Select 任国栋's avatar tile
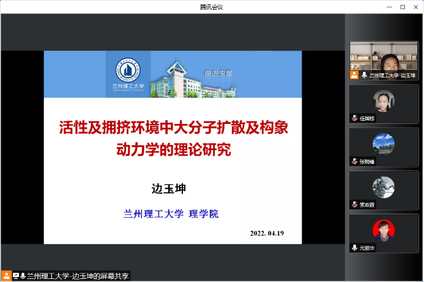The width and height of the screenshot is (424, 282). 384,101
